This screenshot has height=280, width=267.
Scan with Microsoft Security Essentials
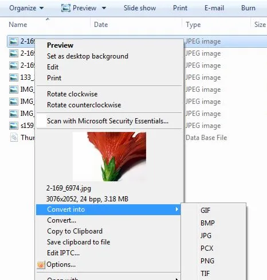click(108, 121)
